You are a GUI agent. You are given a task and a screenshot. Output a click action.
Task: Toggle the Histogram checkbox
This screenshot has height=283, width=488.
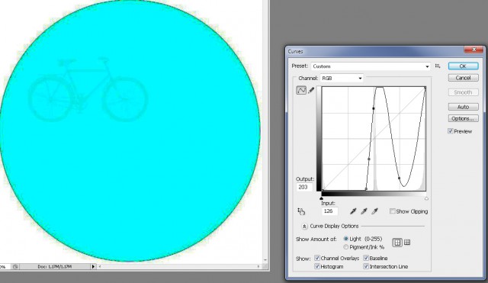coord(317,266)
